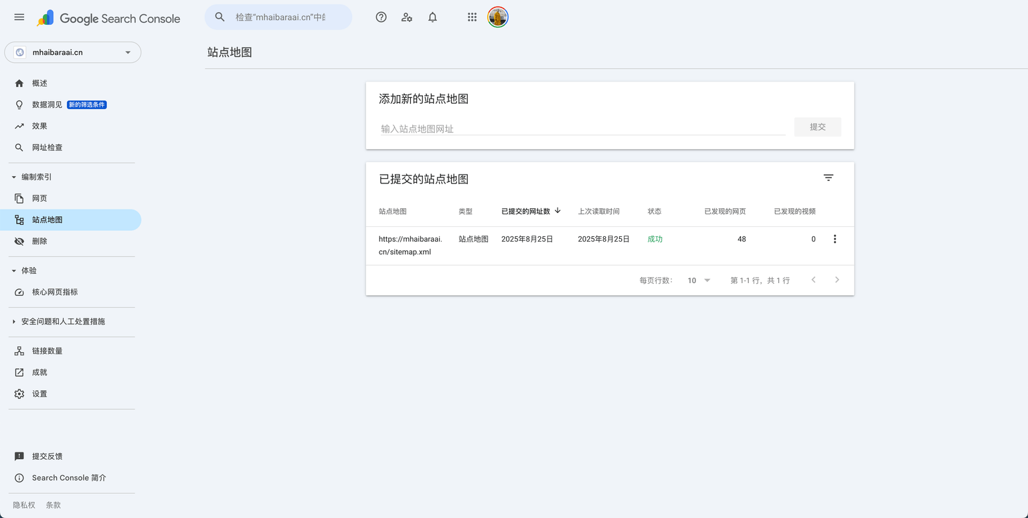
Task: Click the Google account avatar
Action: coord(498,17)
